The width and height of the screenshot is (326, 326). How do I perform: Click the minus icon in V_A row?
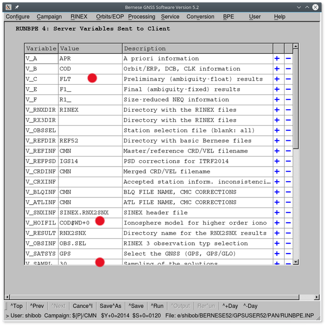288,58
